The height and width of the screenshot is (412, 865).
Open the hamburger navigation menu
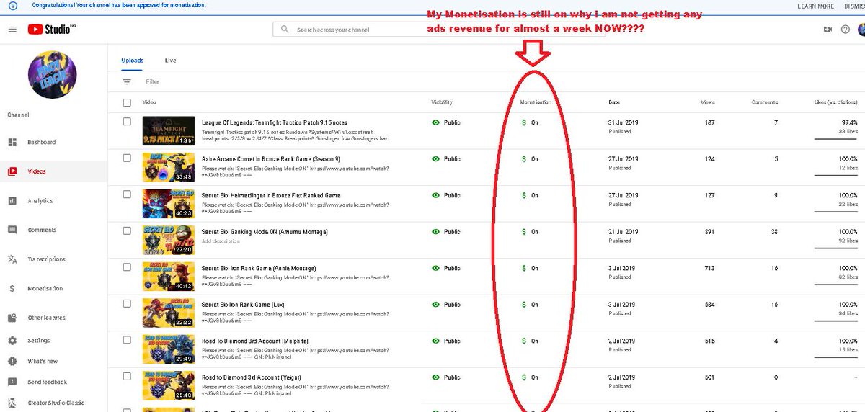coord(12,29)
